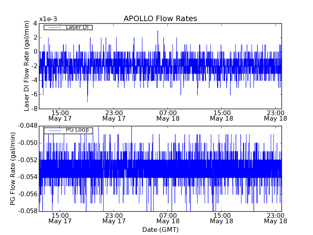
Task: Select top plot's 15:00 May 17 tick label
Action: click(x=59, y=115)
